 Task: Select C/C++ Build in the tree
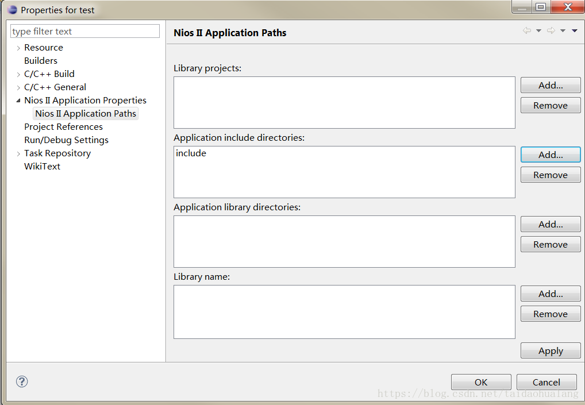49,74
